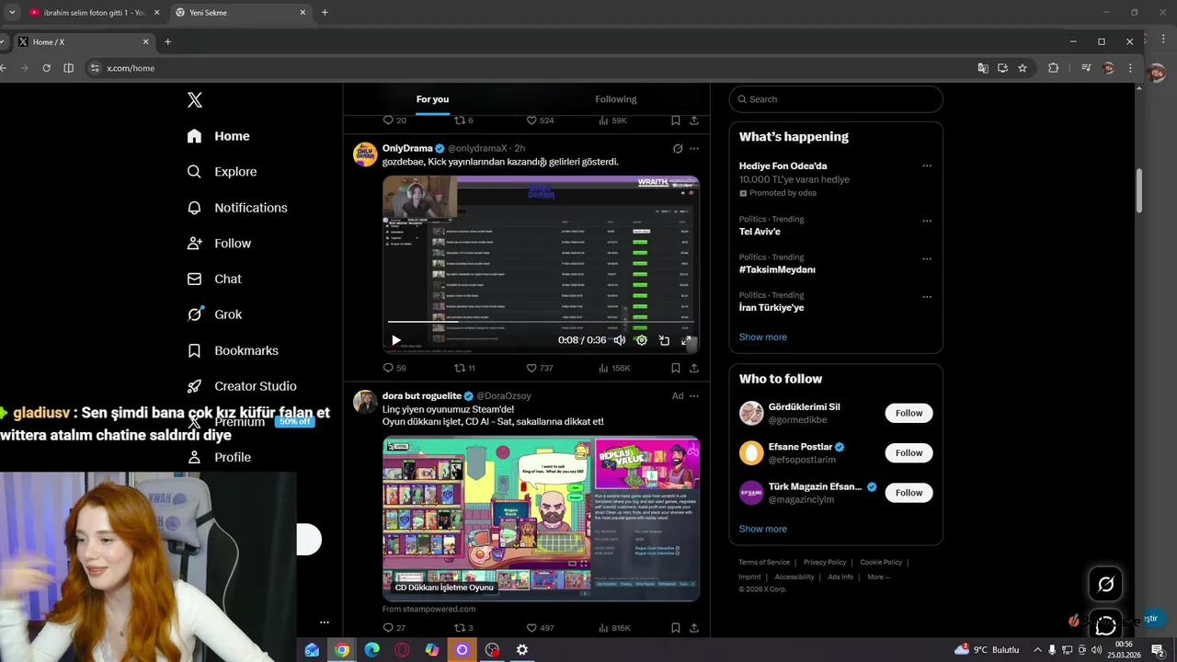The image size is (1177, 662).
Task: Reload the x.com page
Action: point(46,68)
